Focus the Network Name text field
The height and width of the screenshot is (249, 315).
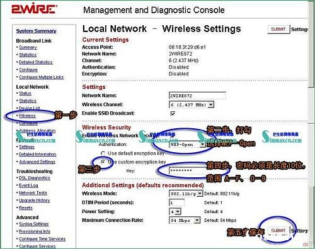pyautogui.click(x=197, y=96)
